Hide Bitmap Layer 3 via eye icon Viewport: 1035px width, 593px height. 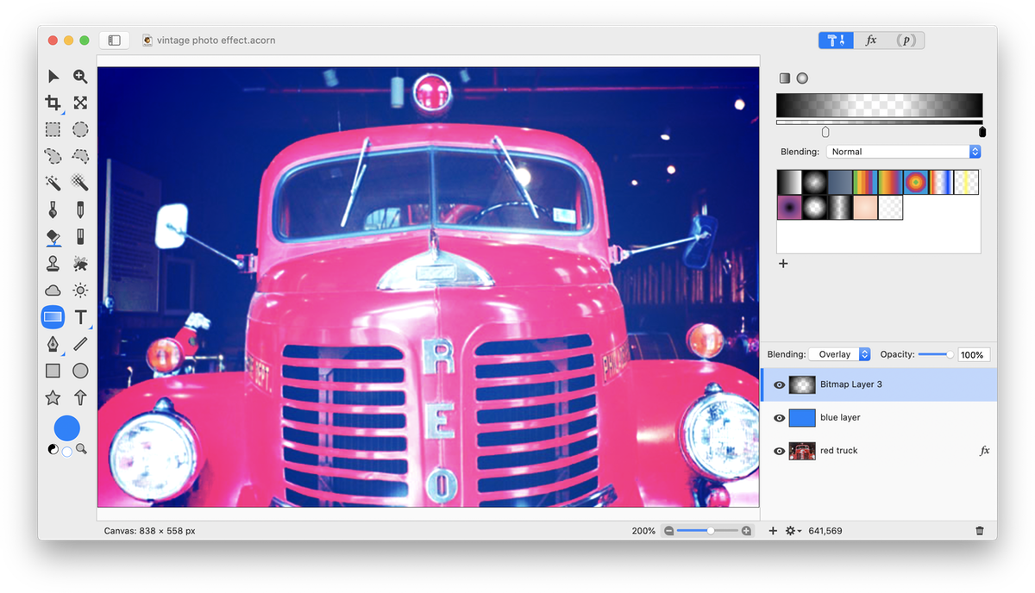coord(780,385)
